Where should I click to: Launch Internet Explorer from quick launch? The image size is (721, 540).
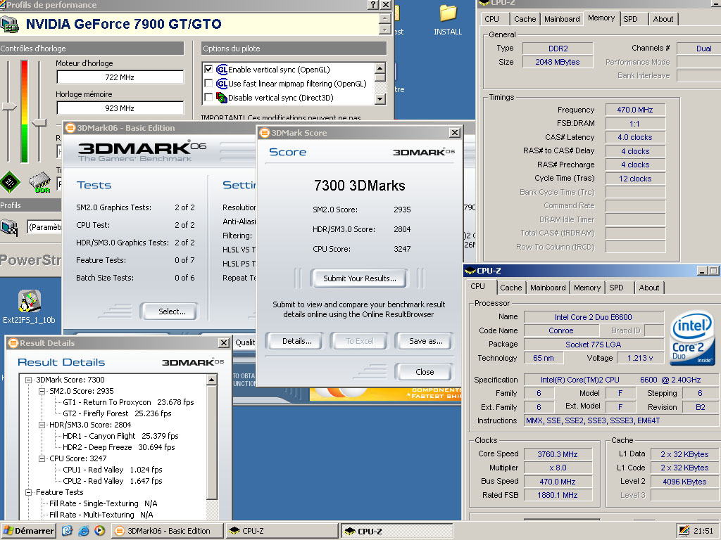(x=84, y=531)
